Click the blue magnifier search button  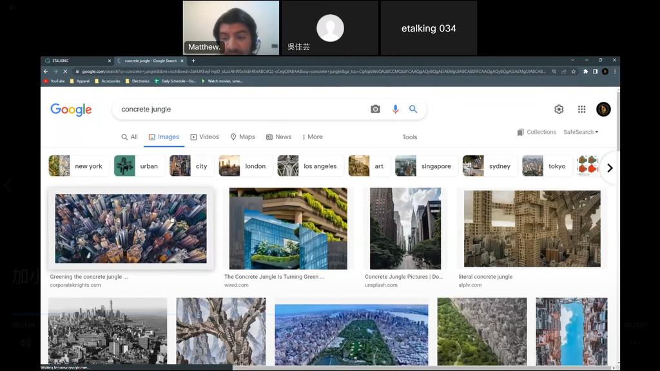pos(413,109)
